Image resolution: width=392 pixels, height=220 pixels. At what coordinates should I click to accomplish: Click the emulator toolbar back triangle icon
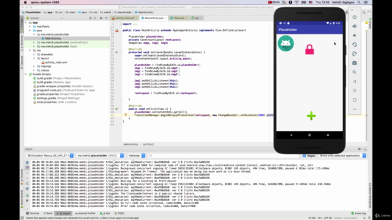click(355, 81)
